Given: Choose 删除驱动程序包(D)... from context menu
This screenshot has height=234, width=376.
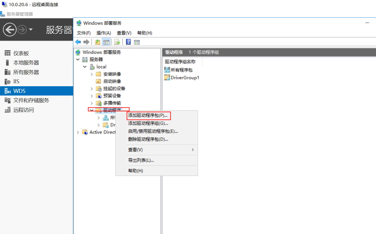Looking at the screenshot, I should pyautogui.click(x=157, y=139).
